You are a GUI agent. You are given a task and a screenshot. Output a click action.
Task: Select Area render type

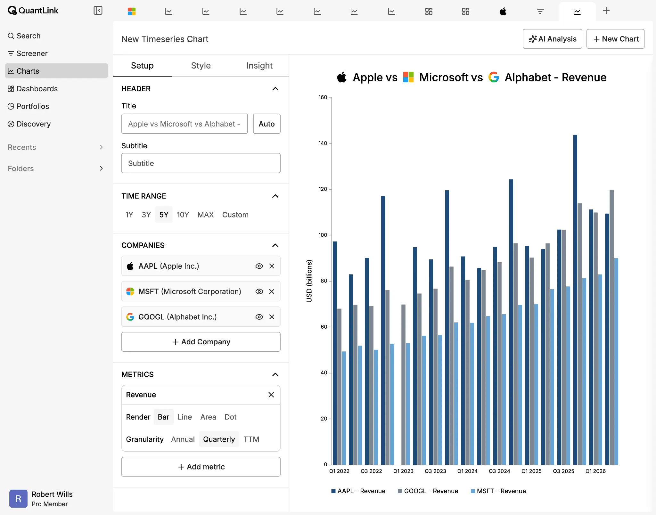(208, 417)
